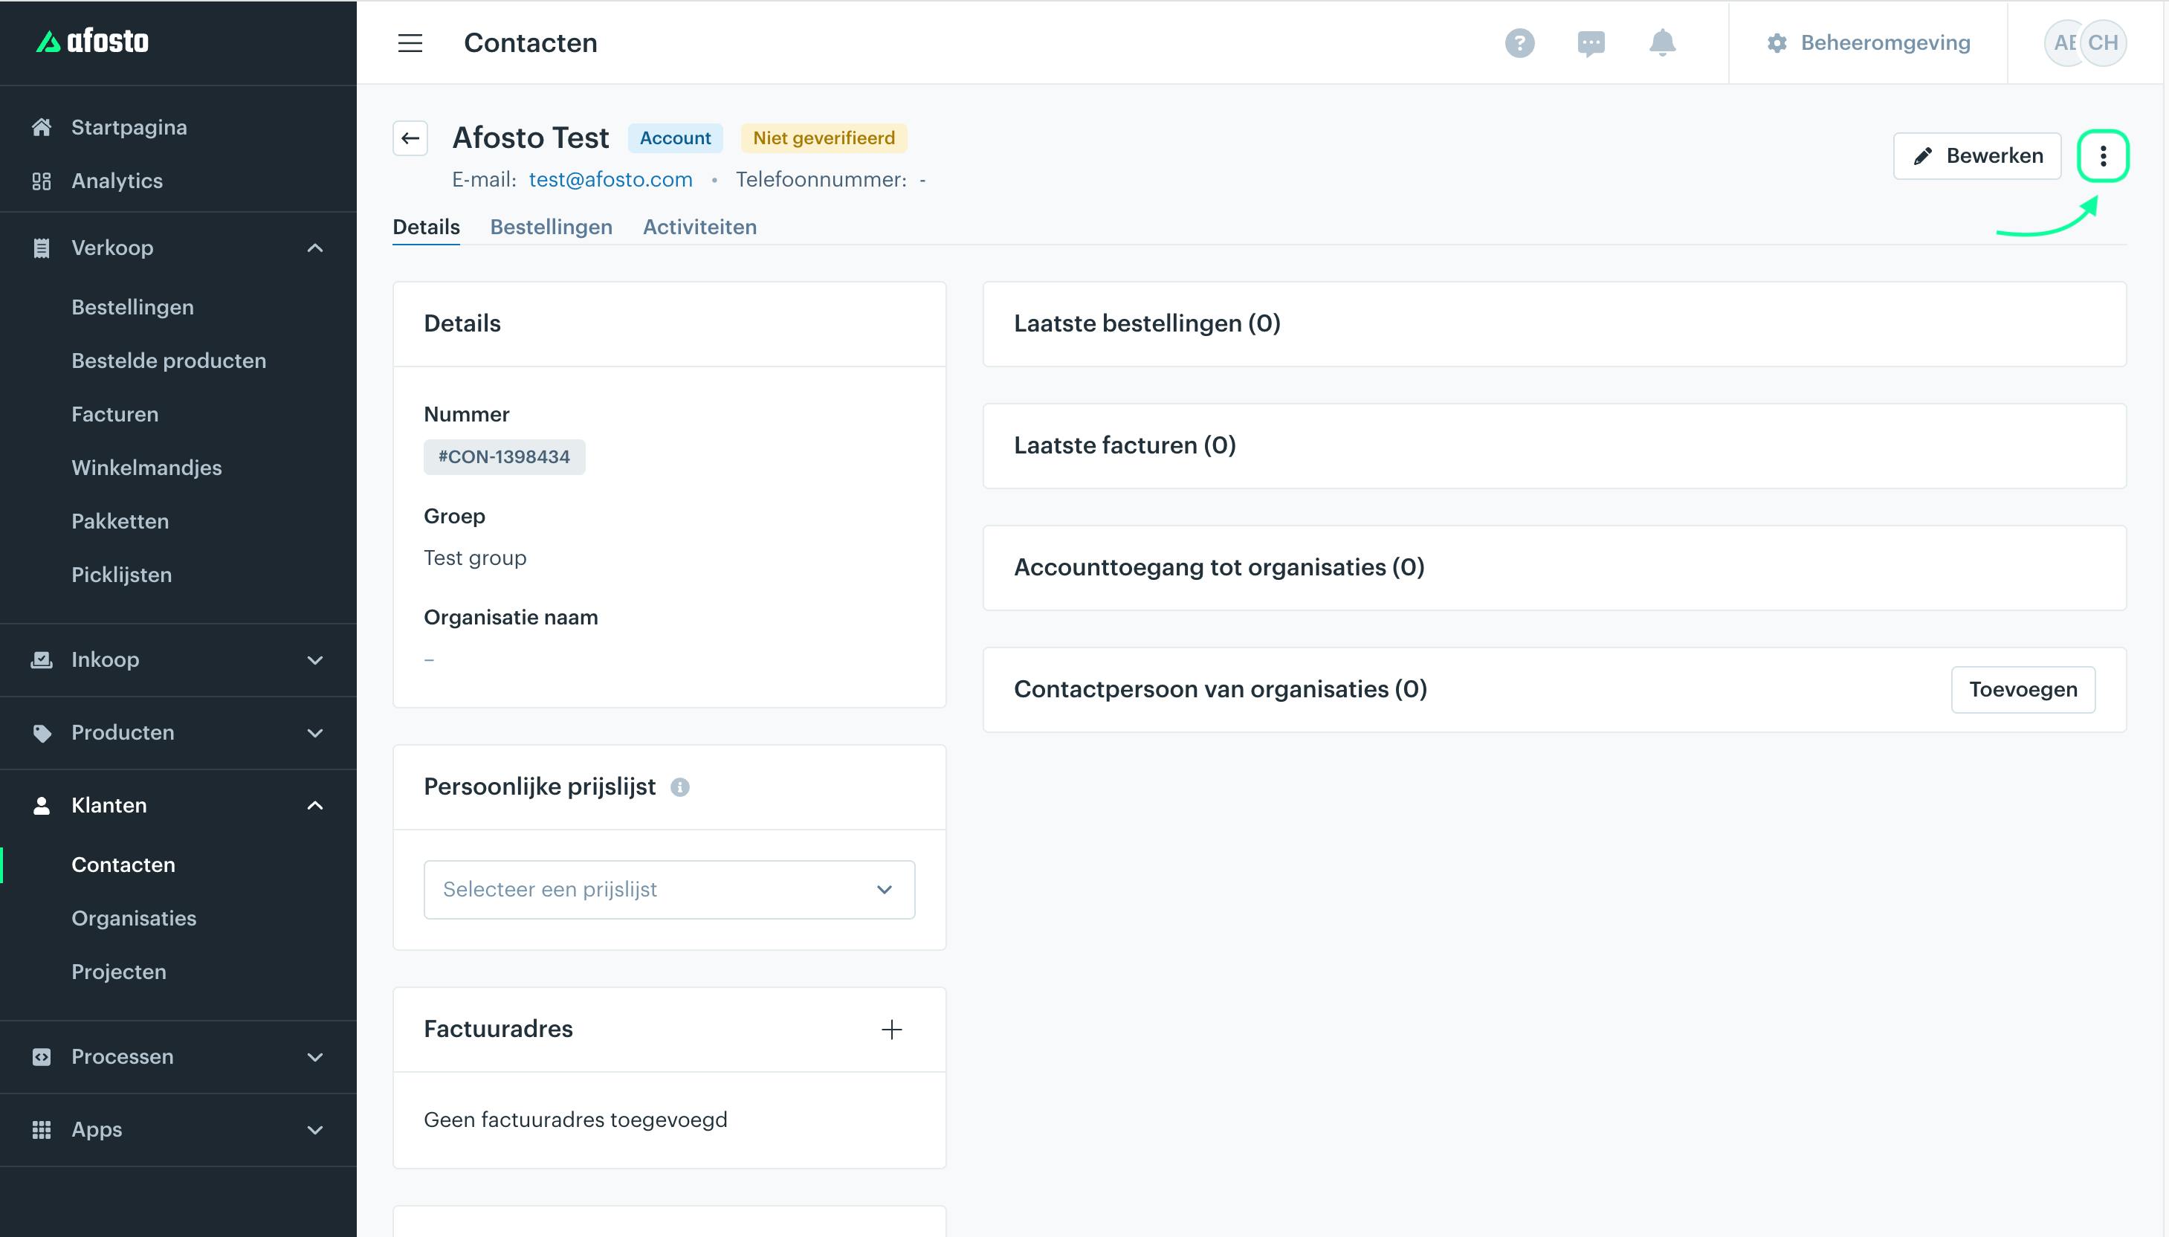Click the AE user avatar

click(x=2062, y=42)
